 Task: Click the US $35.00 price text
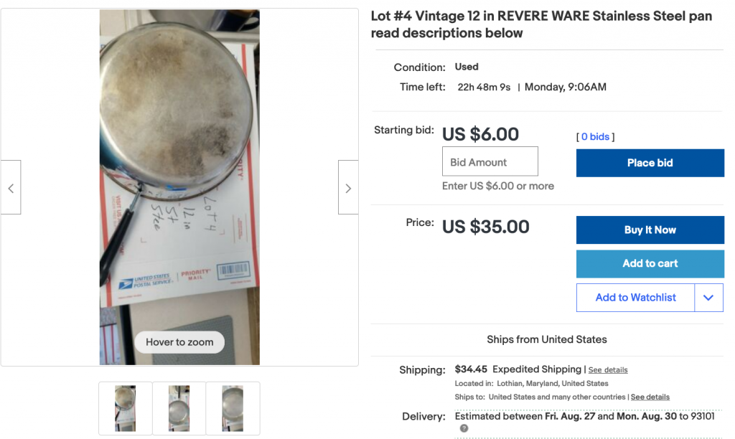tap(486, 227)
